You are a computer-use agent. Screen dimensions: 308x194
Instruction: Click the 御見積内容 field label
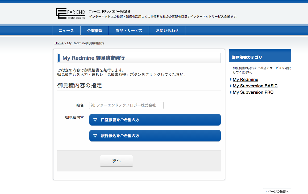74,117
